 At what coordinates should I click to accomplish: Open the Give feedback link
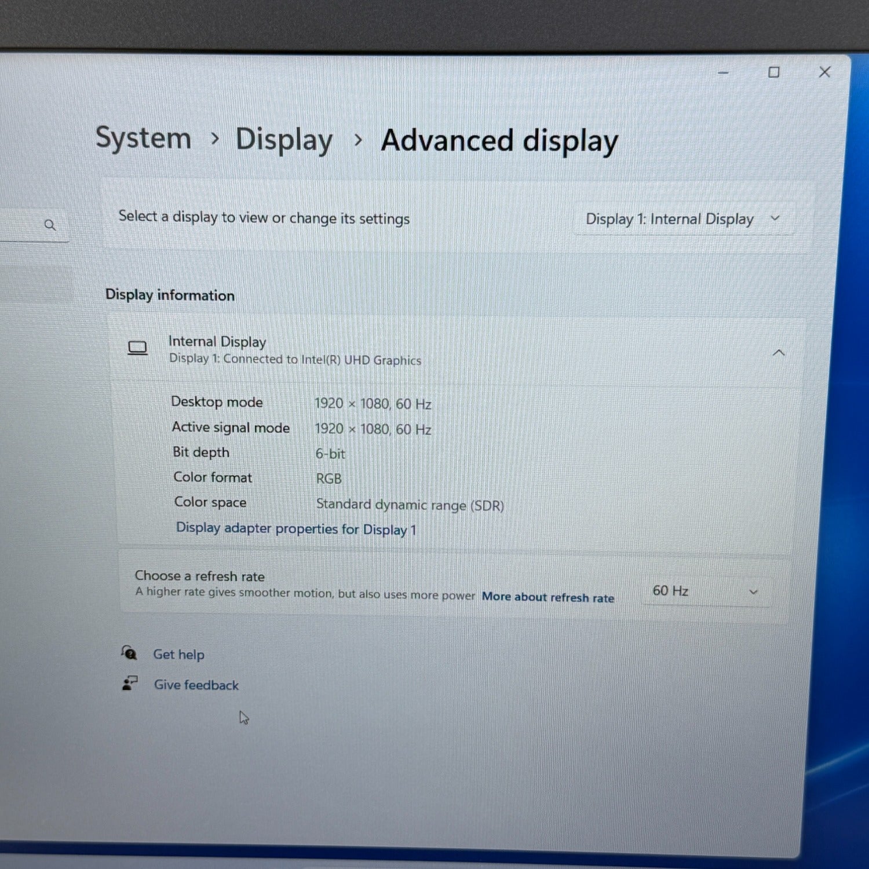click(x=196, y=685)
